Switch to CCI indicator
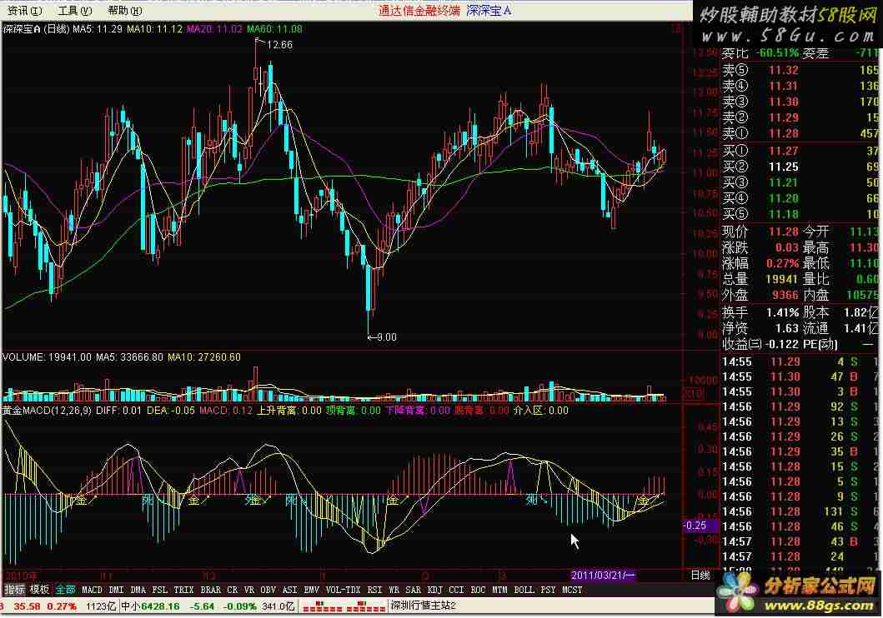Screen dimensions: 883x618 [x=456, y=590]
